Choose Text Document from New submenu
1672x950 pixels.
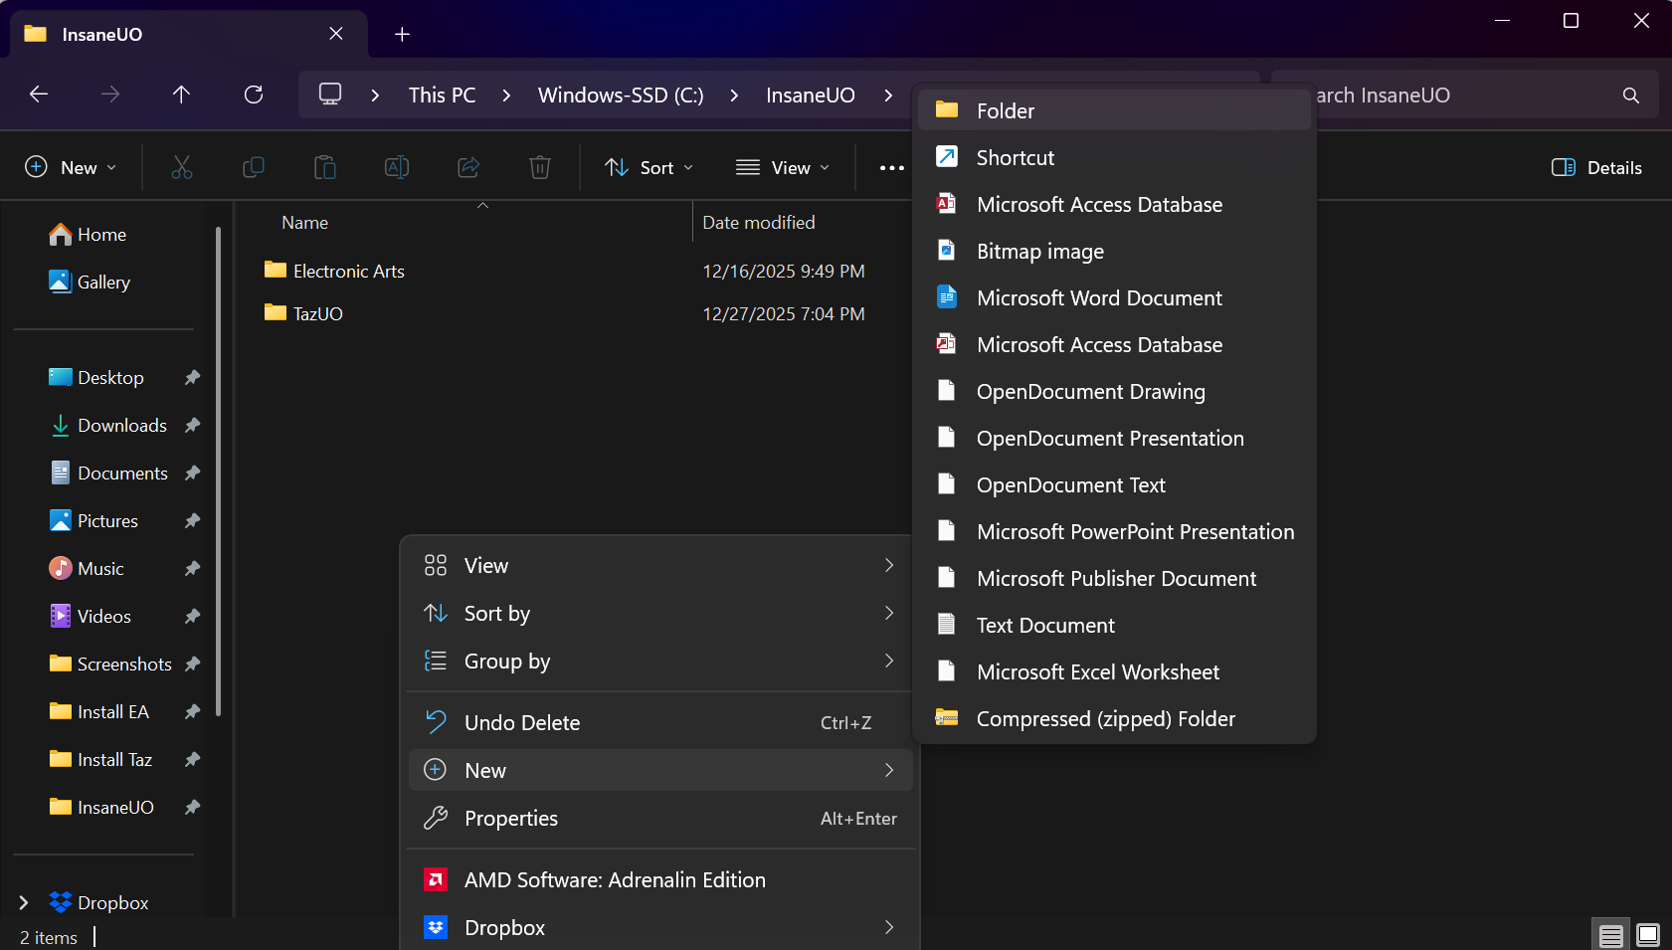click(x=1045, y=625)
